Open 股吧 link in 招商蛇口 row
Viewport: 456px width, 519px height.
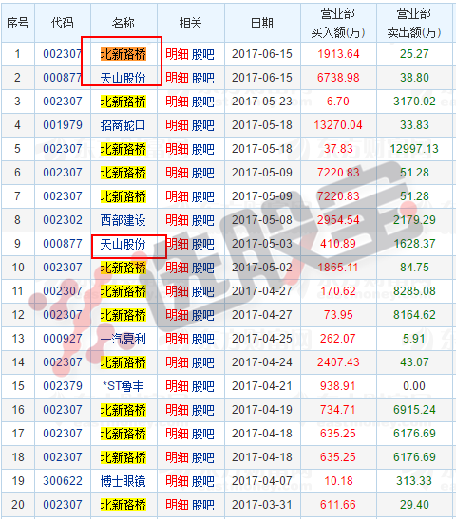point(202,125)
